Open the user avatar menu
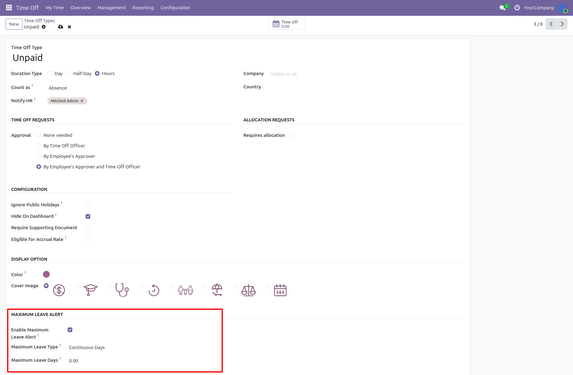This screenshot has width=573, height=375. pyautogui.click(x=563, y=8)
